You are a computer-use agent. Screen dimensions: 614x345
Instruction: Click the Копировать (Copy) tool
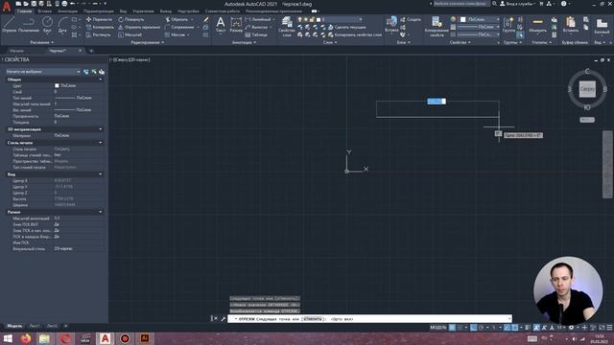pos(100,27)
